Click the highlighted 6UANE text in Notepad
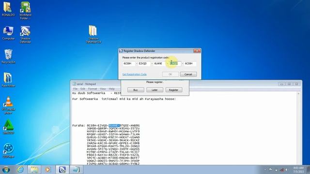The height and width of the screenshot is (174, 310). [114, 126]
